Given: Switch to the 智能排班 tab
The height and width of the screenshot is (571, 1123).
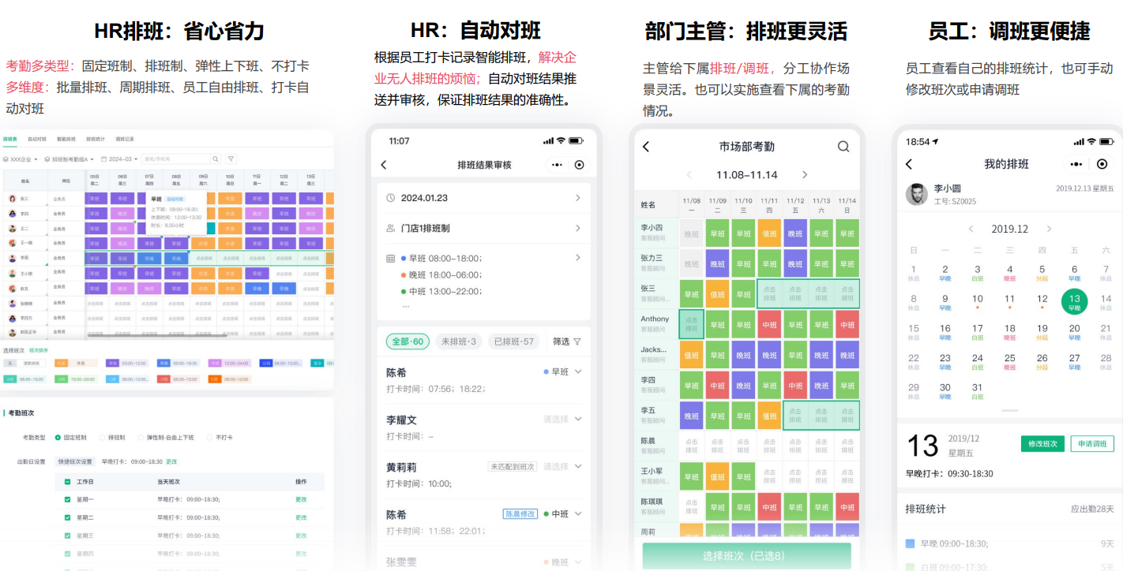Looking at the screenshot, I should [x=66, y=139].
